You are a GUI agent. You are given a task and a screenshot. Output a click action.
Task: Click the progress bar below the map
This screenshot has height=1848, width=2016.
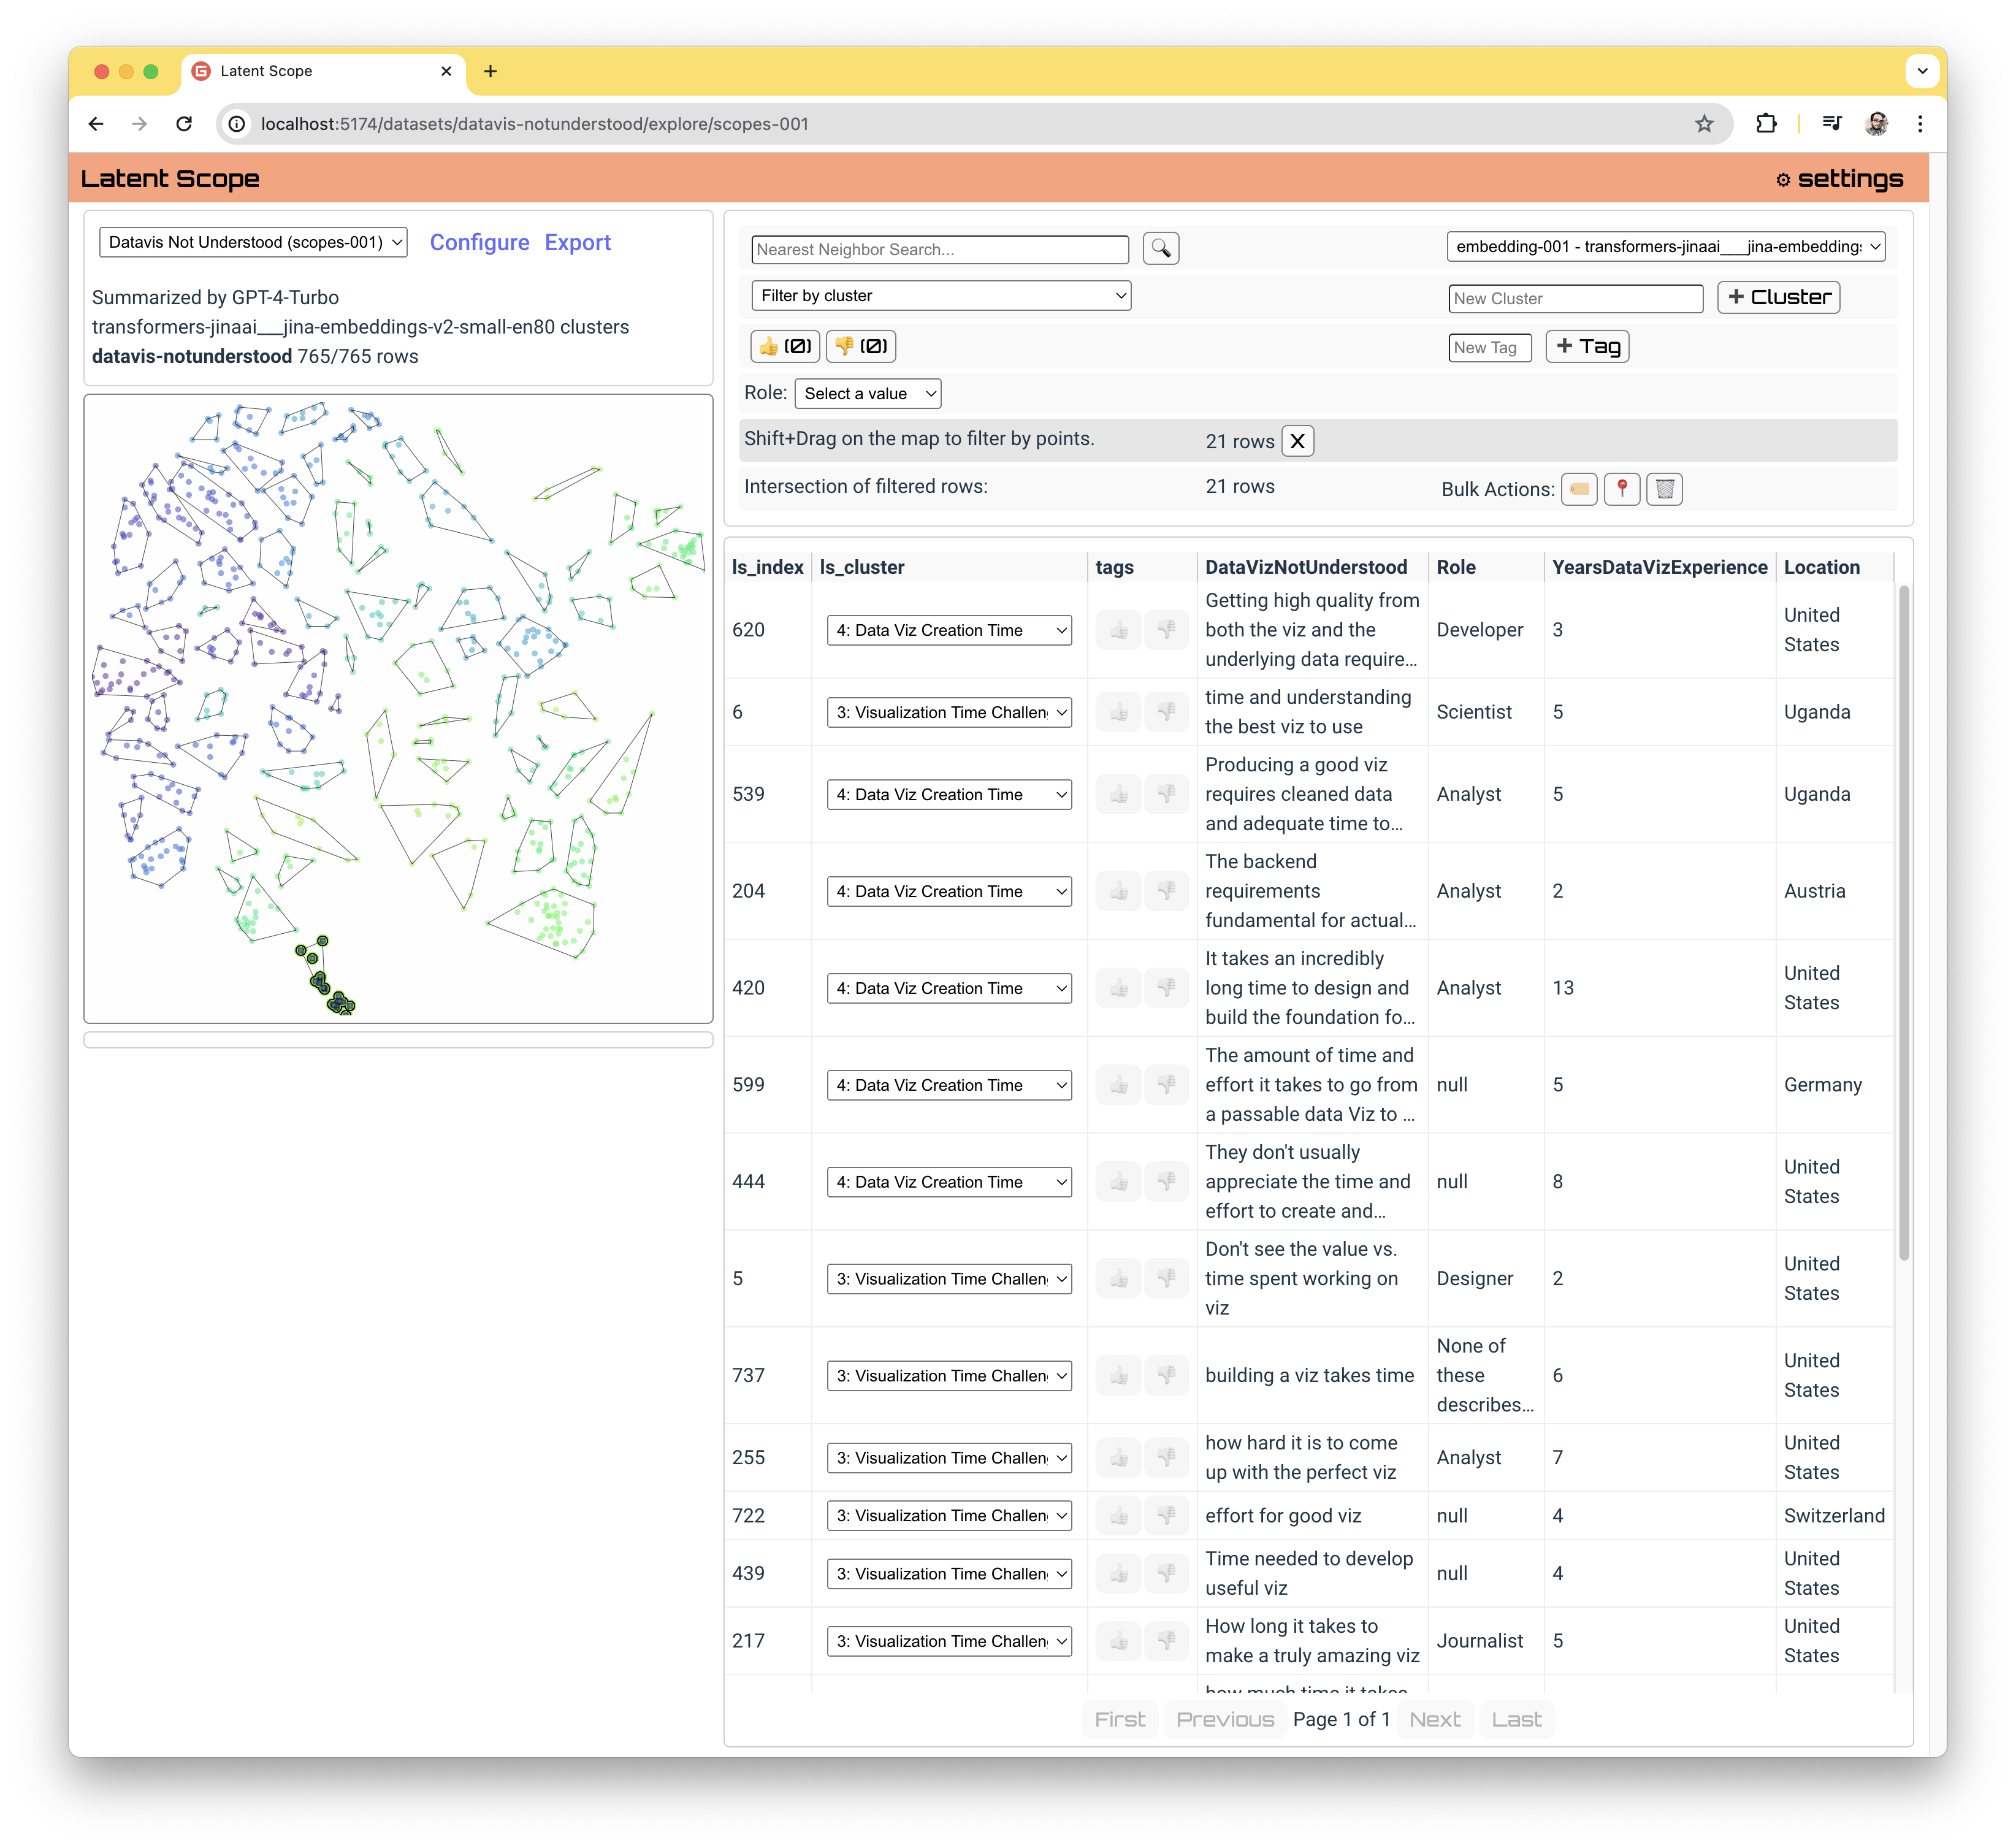point(398,1040)
